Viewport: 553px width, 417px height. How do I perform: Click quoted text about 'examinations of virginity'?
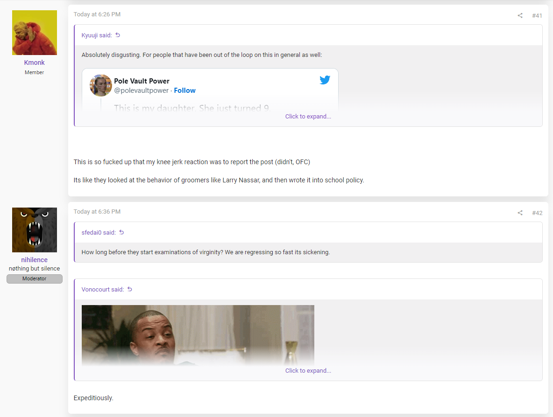[x=206, y=252]
